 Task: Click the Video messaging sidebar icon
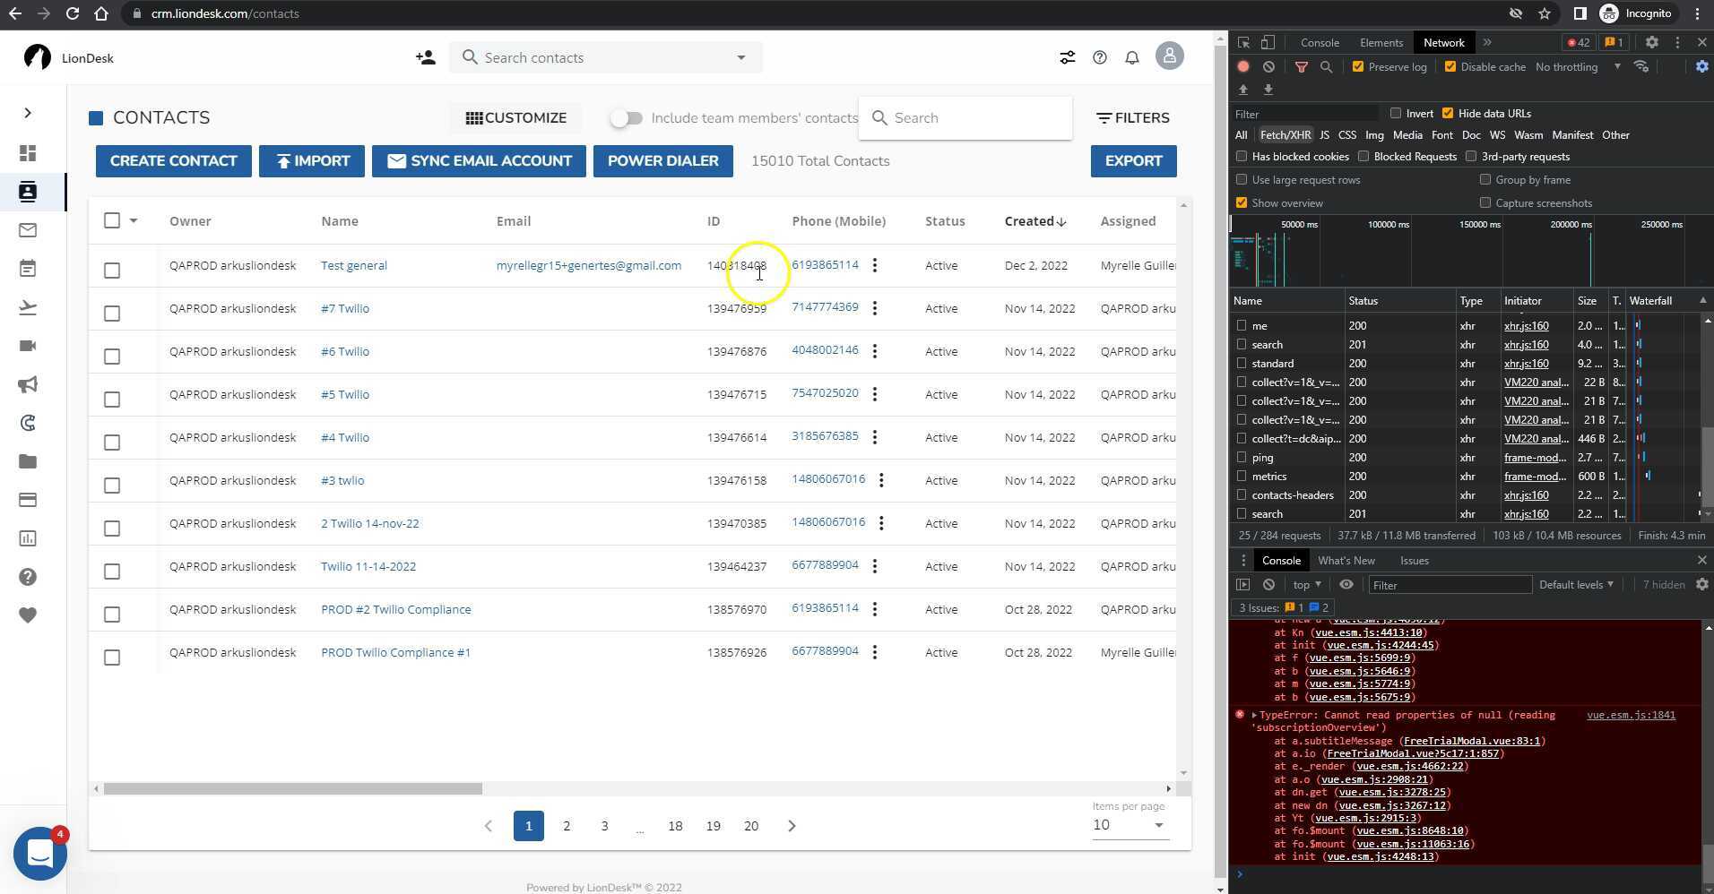click(x=27, y=345)
